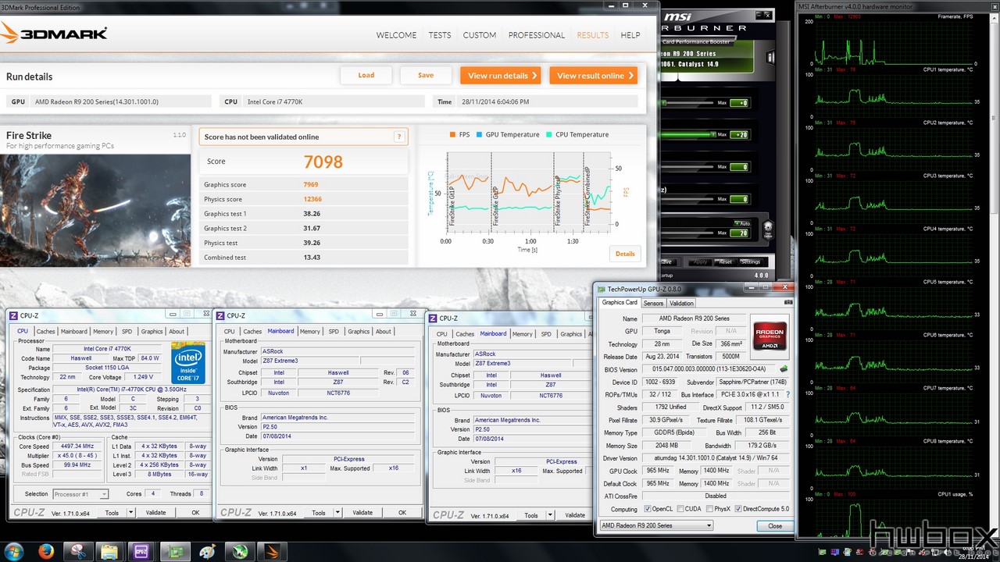
Task: Open the Details button below the chart
Action: point(625,254)
